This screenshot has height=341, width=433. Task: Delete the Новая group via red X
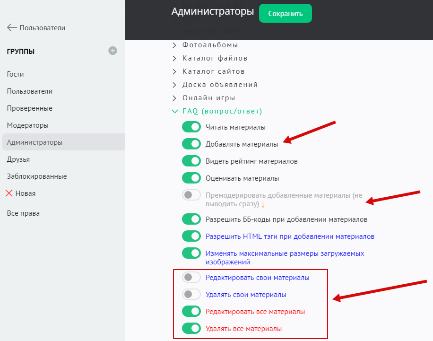click(9, 193)
